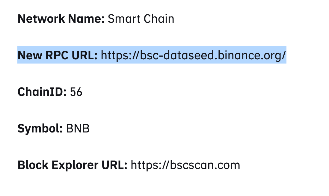This screenshot has width=329, height=196.
Task: Click the word 'Block' in the last line
Action: pos(33,165)
